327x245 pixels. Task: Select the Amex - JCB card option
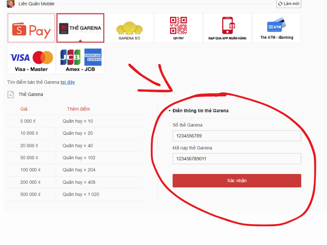click(x=80, y=59)
